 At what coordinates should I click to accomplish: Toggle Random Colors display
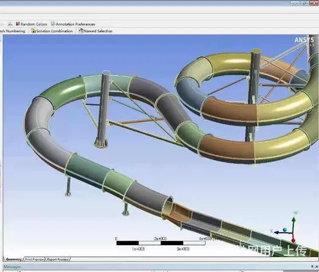coord(31,24)
